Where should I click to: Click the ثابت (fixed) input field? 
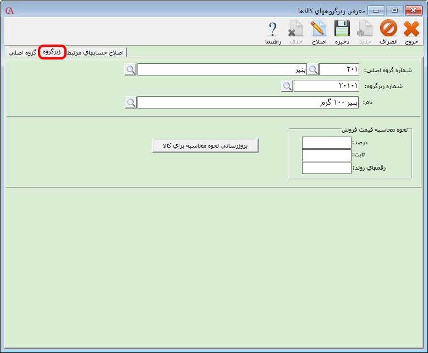coord(326,155)
